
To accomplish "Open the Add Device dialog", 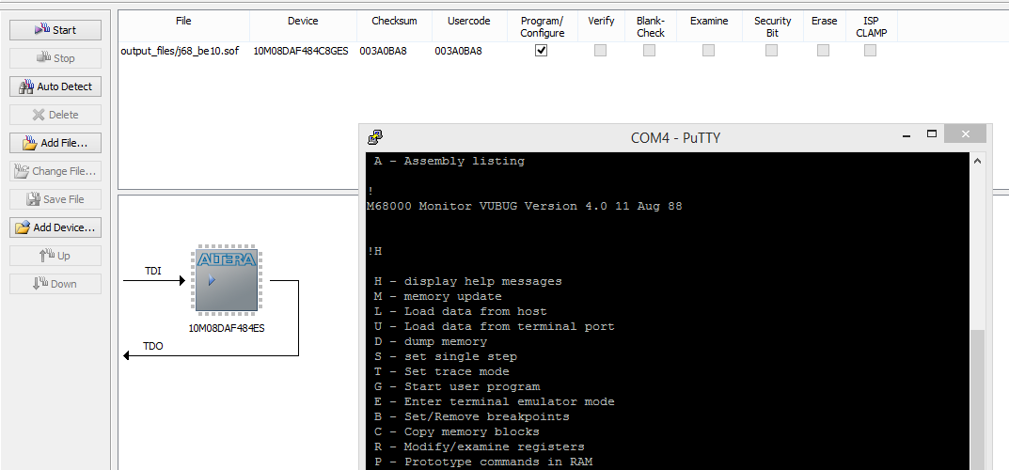I will pyautogui.click(x=55, y=227).
